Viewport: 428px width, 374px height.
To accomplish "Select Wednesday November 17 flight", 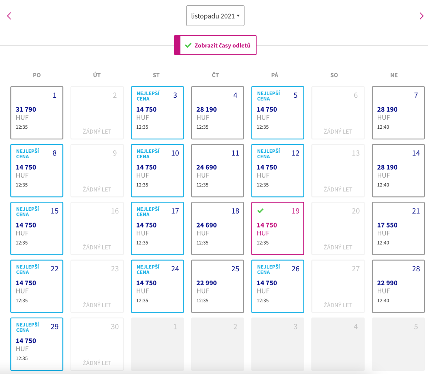I will tap(157, 229).
